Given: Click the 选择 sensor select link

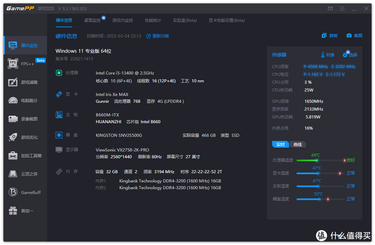Looking at the screenshot, I should [353, 55].
